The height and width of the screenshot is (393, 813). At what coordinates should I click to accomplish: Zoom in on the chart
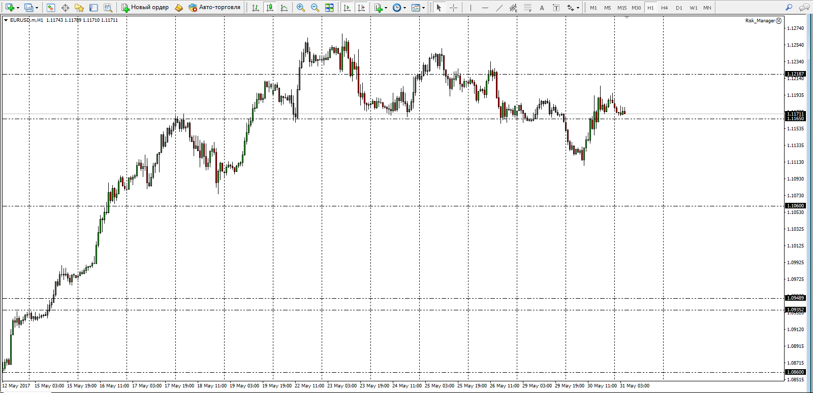(301, 8)
